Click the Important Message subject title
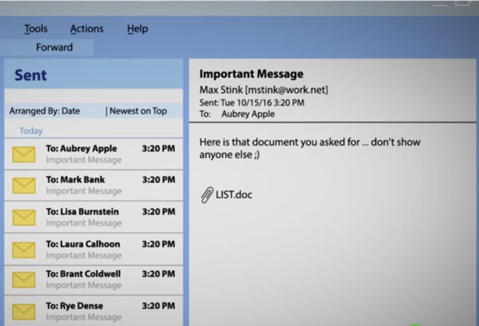Viewport: 479px width, 326px height. pyautogui.click(x=251, y=74)
